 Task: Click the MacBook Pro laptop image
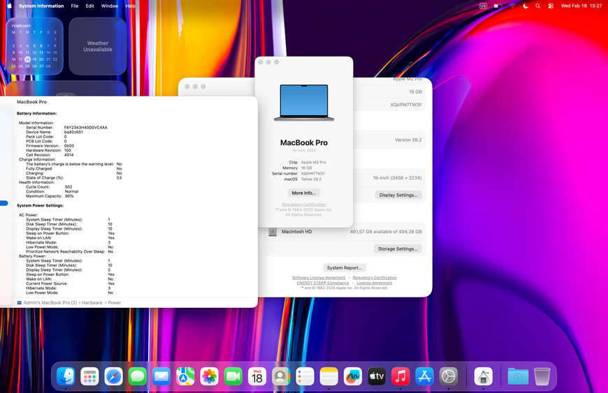coord(304,103)
